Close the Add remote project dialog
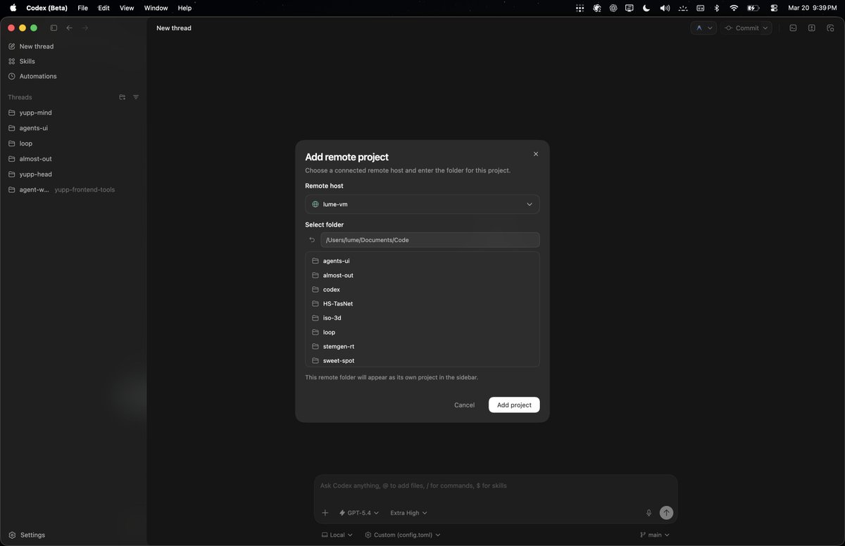 (536, 154)
